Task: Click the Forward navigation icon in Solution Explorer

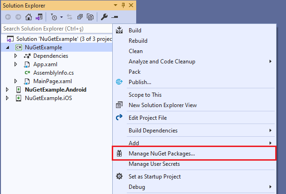Action: pyautogui.click(x=18, y=17)
